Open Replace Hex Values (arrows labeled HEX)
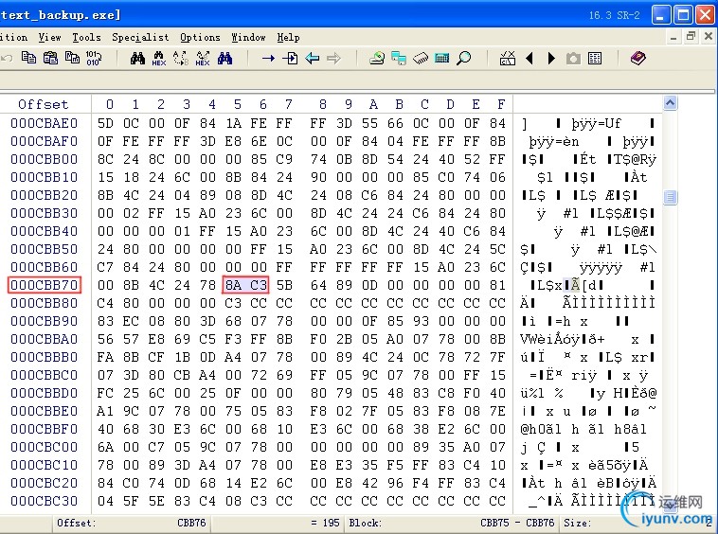 click(x=203, y=58)
